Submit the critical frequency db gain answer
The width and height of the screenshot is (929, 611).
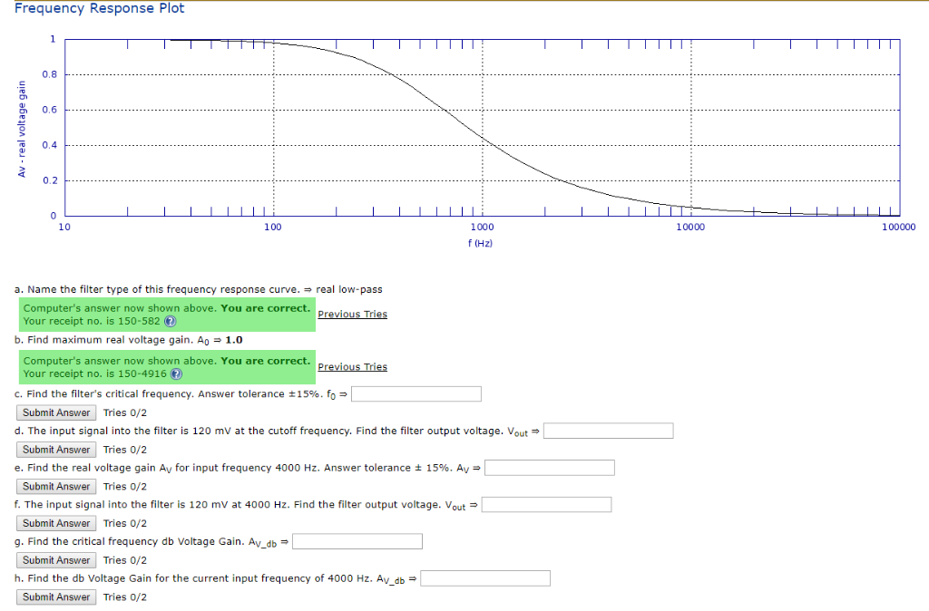(x=55, y=559)
